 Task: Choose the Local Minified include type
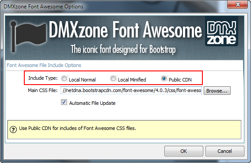(x=113, y=78)
